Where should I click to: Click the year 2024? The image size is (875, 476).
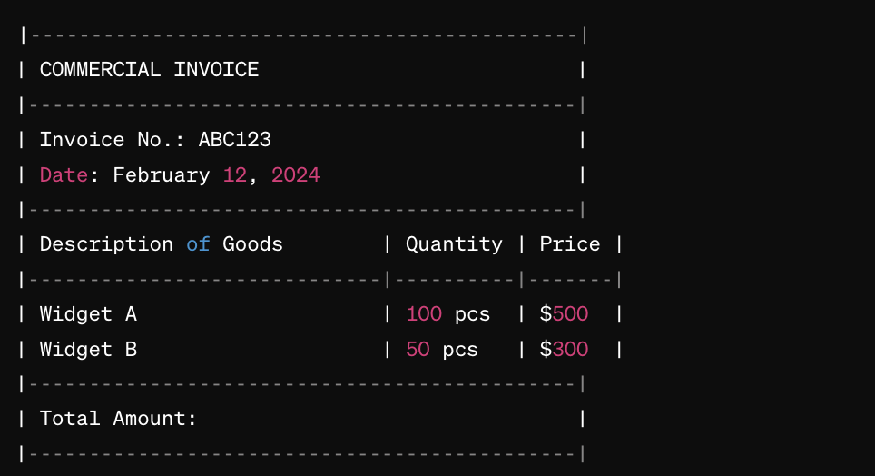[x=296, y=175]
